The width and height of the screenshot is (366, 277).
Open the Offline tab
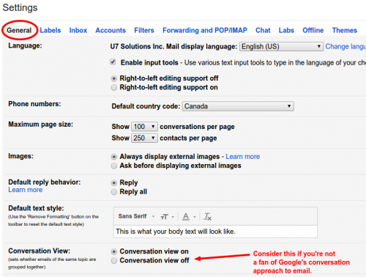[x=313, y=30]
